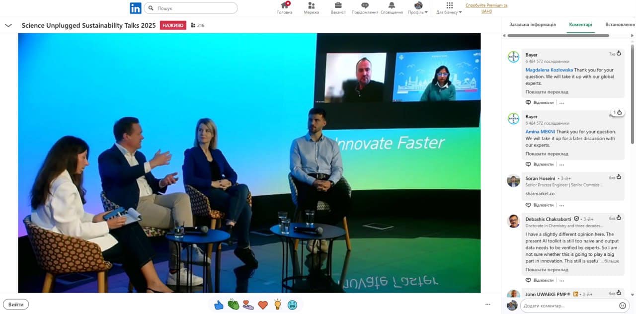React with the red heart emoji
Image resolution: width=636 pixels, height=314 pixels.
tap(263, 305)
